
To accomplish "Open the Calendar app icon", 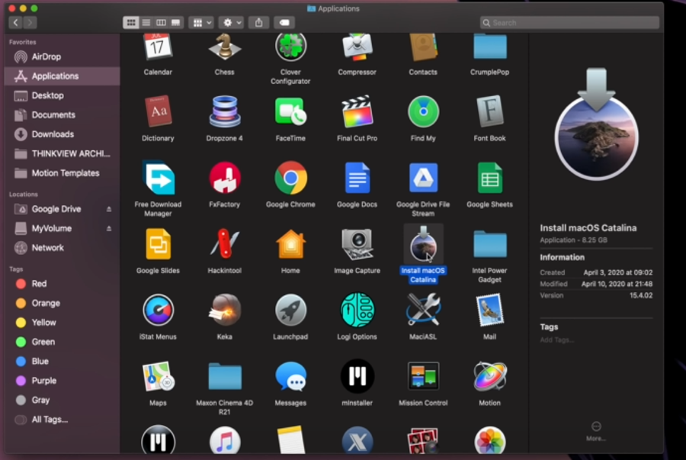I will point(158,47).
